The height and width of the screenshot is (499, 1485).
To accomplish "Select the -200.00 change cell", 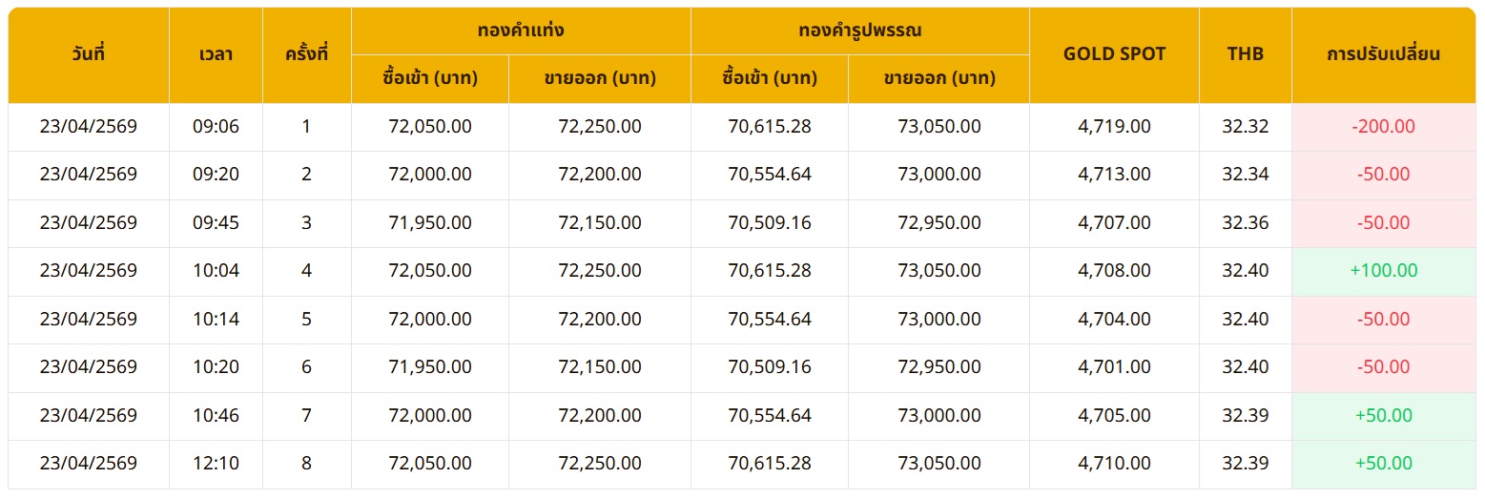I will coord(1383,127).
